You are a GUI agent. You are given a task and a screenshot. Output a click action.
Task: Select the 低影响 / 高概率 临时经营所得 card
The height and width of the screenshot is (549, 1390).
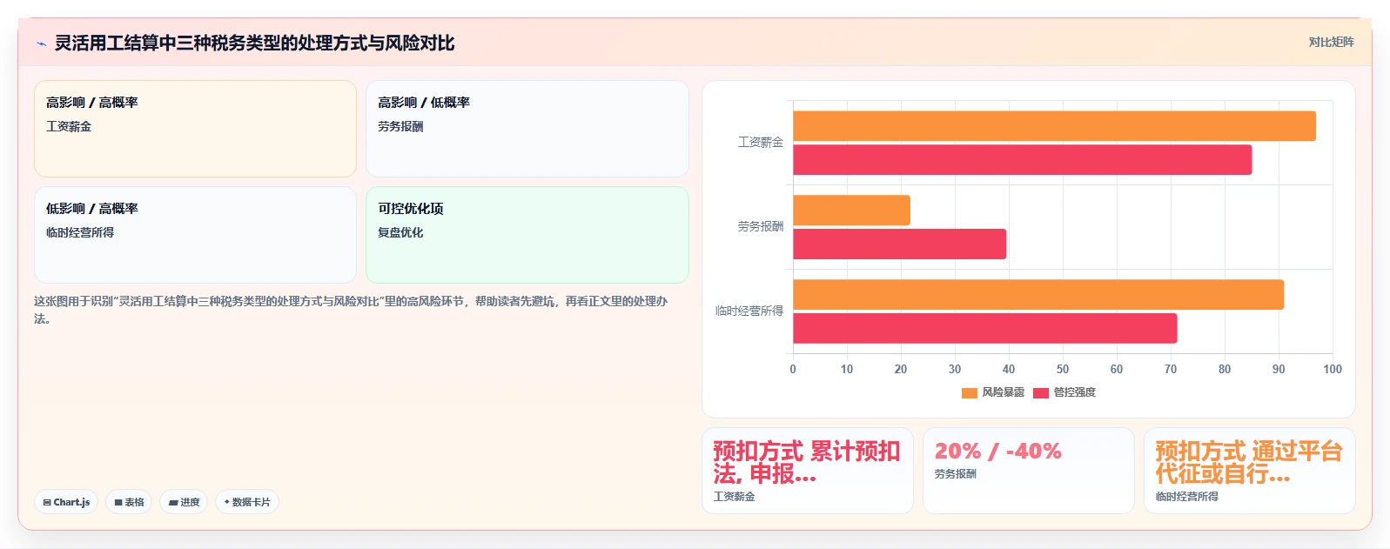[x=195, y=235]
